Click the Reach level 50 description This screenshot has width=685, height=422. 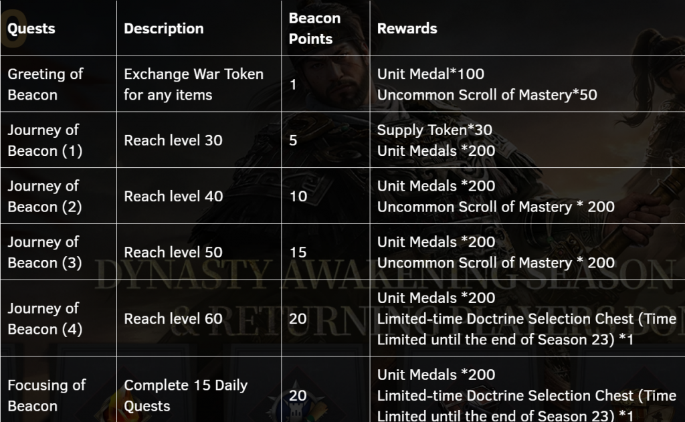point(173,252)
